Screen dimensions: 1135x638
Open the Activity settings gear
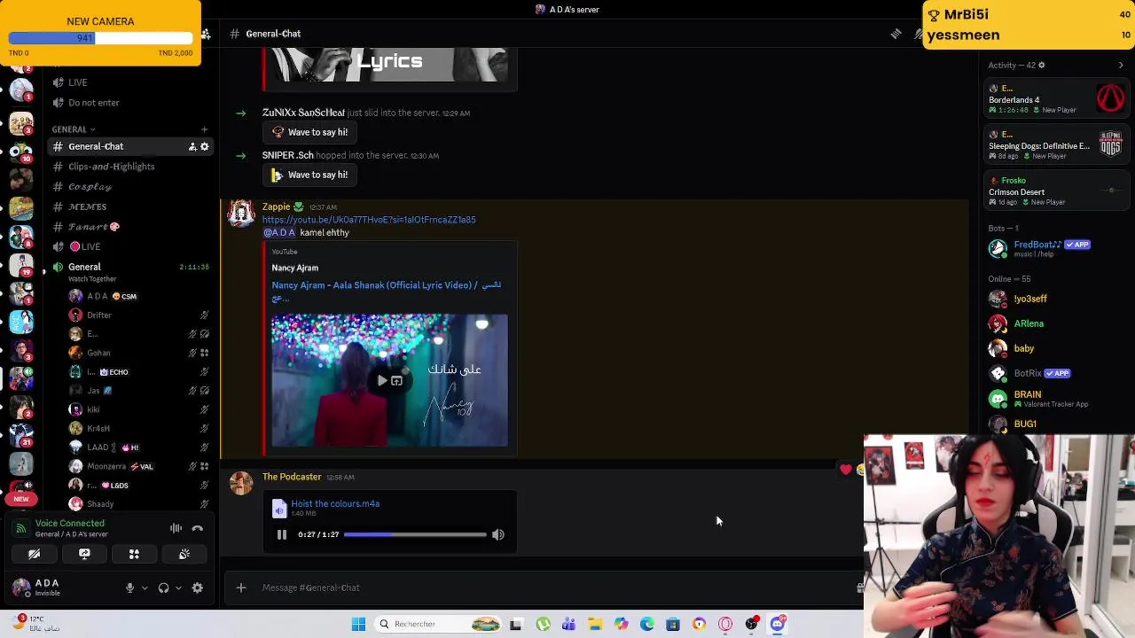coord(1042,65)
